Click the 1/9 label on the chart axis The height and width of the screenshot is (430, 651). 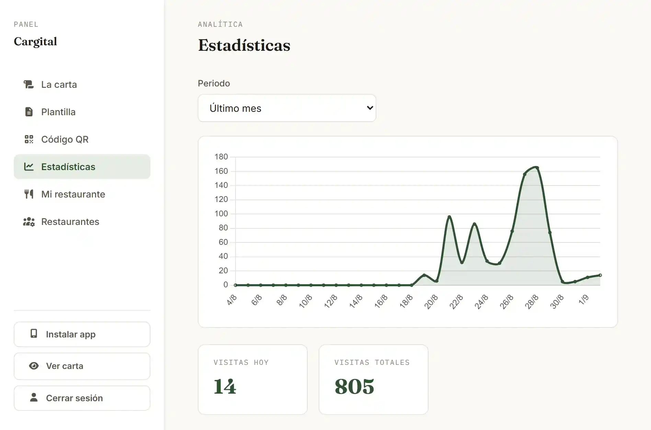click(x=584, y=299)
